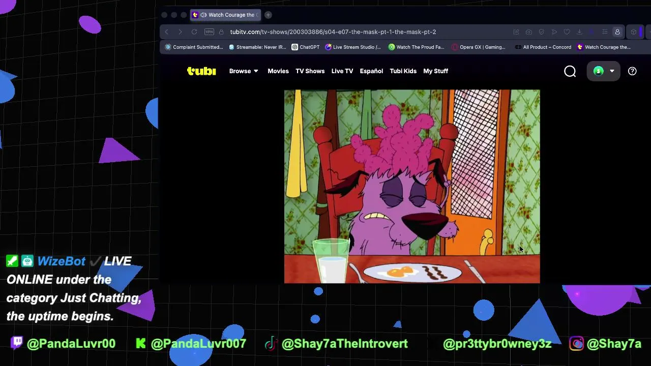Go to the Movies section
The height and width of the screenshot is (366, 651).
pyautogui.click(x=278, y=71)
